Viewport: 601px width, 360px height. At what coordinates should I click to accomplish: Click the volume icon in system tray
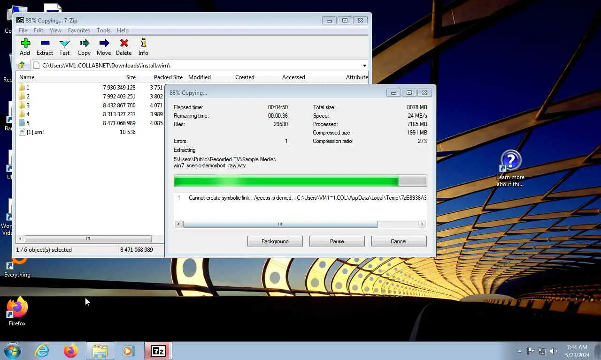point(554,351)
